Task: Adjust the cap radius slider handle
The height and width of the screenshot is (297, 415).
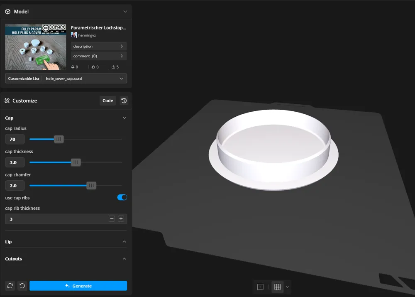Action: 59,139
